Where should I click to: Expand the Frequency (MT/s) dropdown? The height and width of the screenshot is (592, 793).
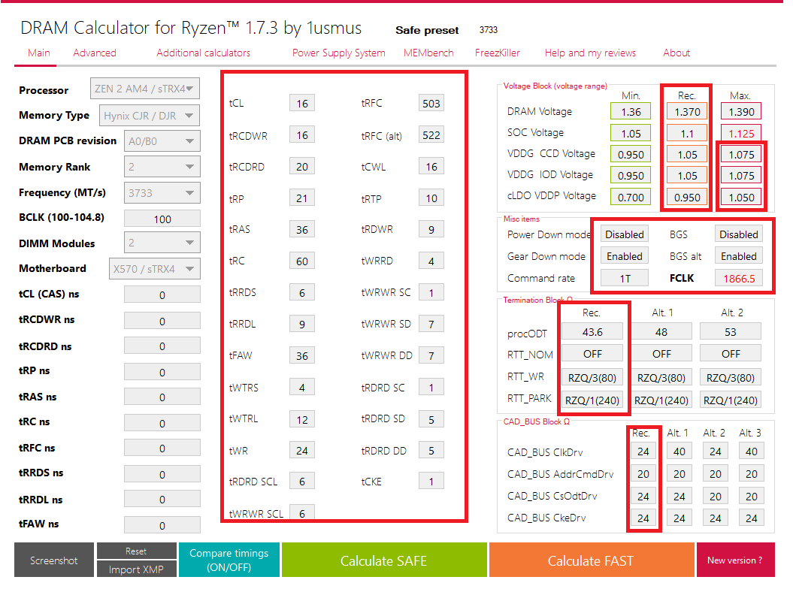click(x=162, y=192)
